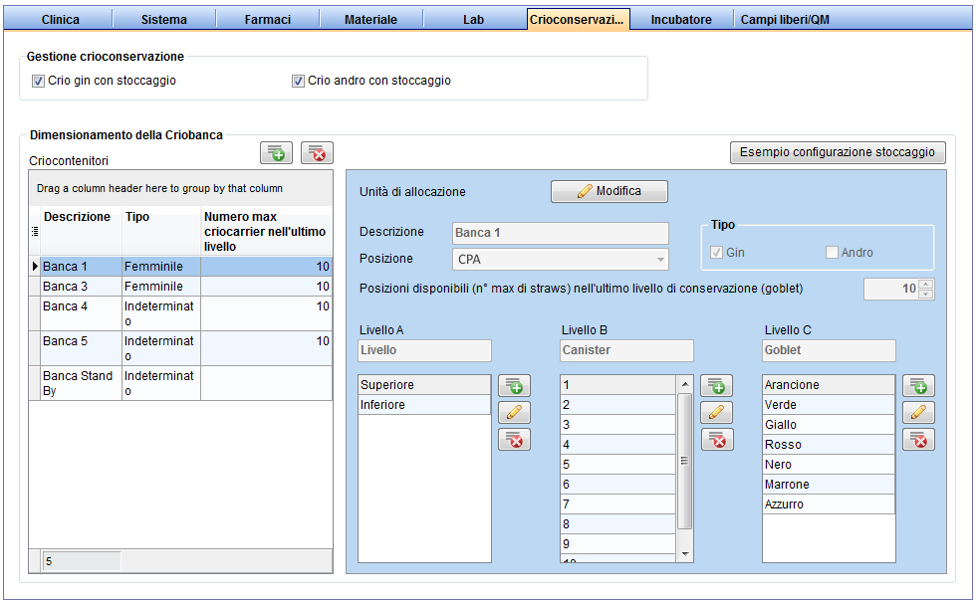Add a new criocontenitore with green plus icon

(x=277, y=153)
